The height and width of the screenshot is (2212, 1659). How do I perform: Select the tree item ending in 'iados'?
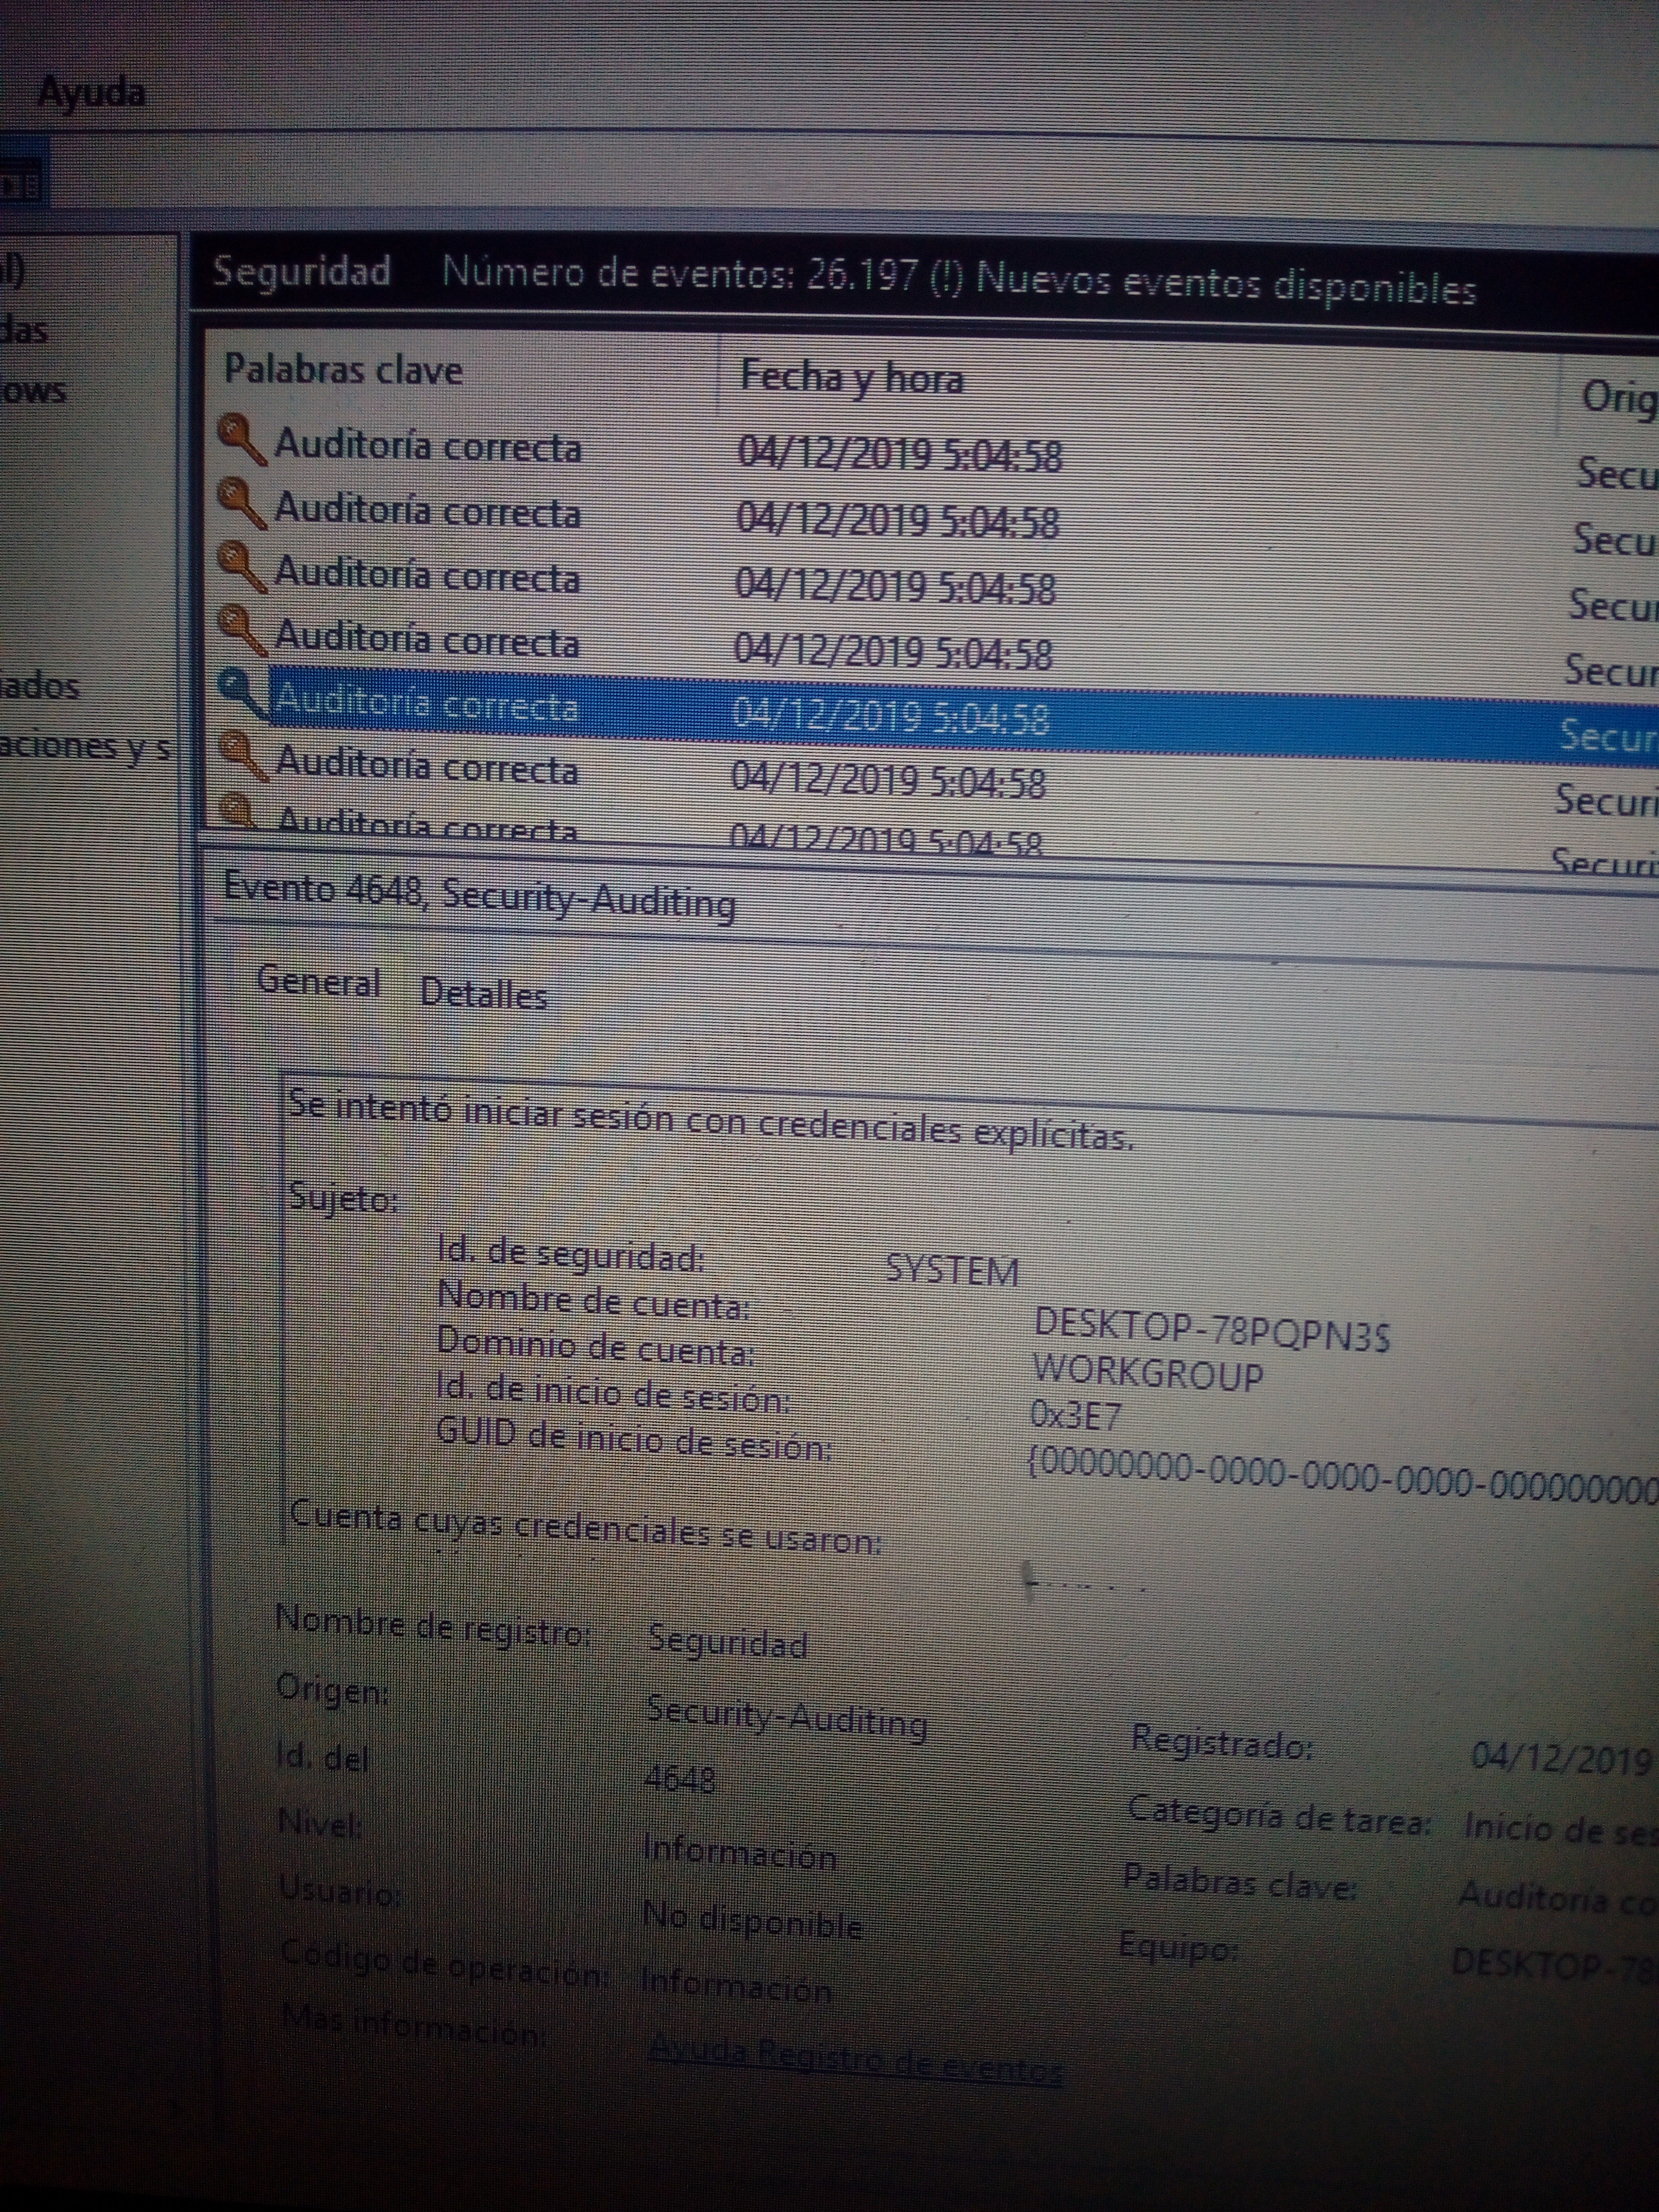coord(40,686)
